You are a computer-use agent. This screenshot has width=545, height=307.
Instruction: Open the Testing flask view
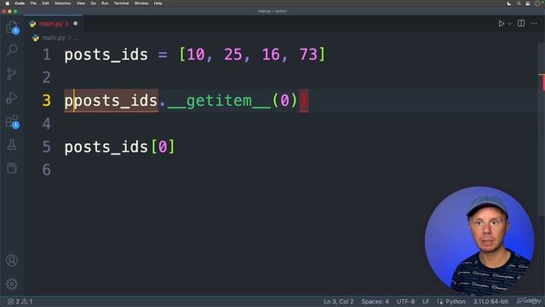click(x=12, y=145)
